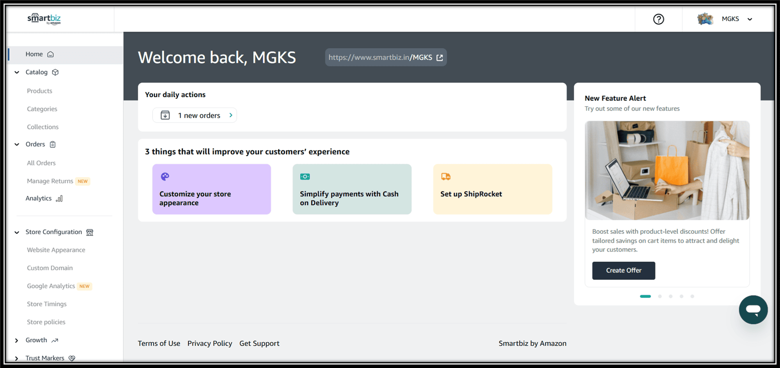The width and height of the screenshot is (780, 368).
Task: Open All Orders in the sidebar
Action: (x=41, y=163)
